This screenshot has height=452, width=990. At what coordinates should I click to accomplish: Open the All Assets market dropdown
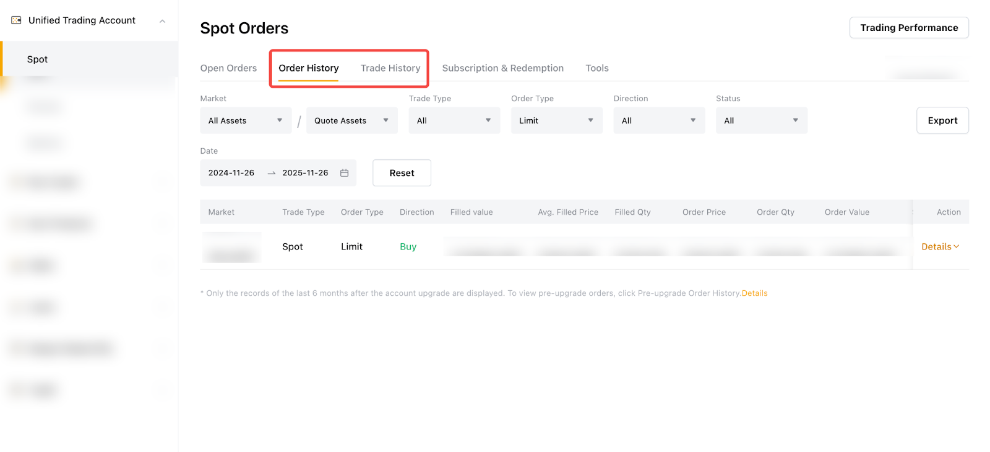(246, 121)
